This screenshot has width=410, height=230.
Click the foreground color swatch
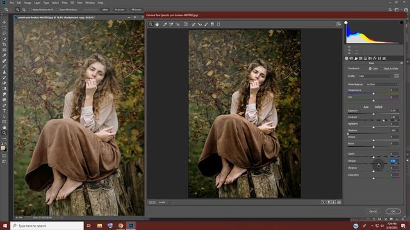(x=3, y=148)
